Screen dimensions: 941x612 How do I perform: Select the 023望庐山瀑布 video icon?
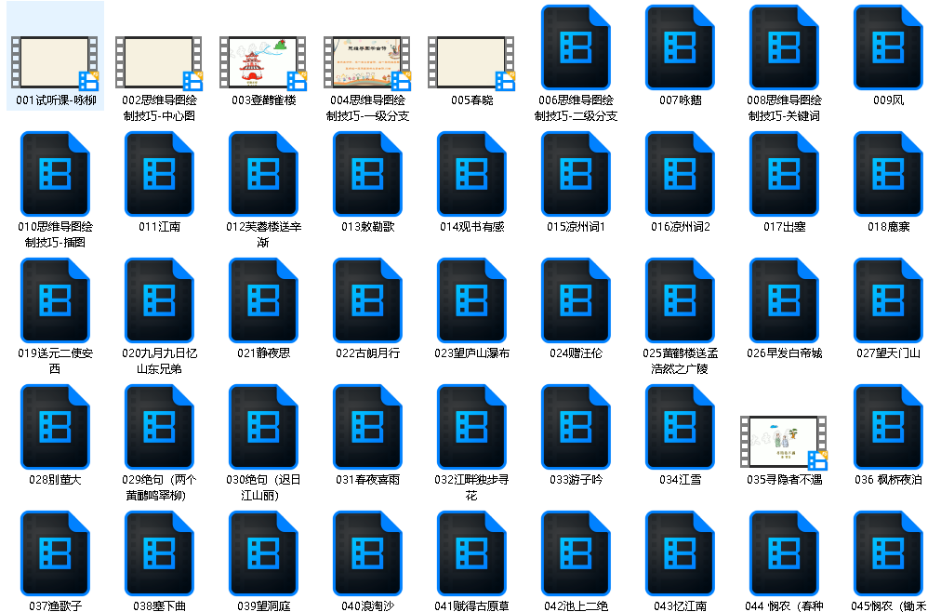coord(471,299)
